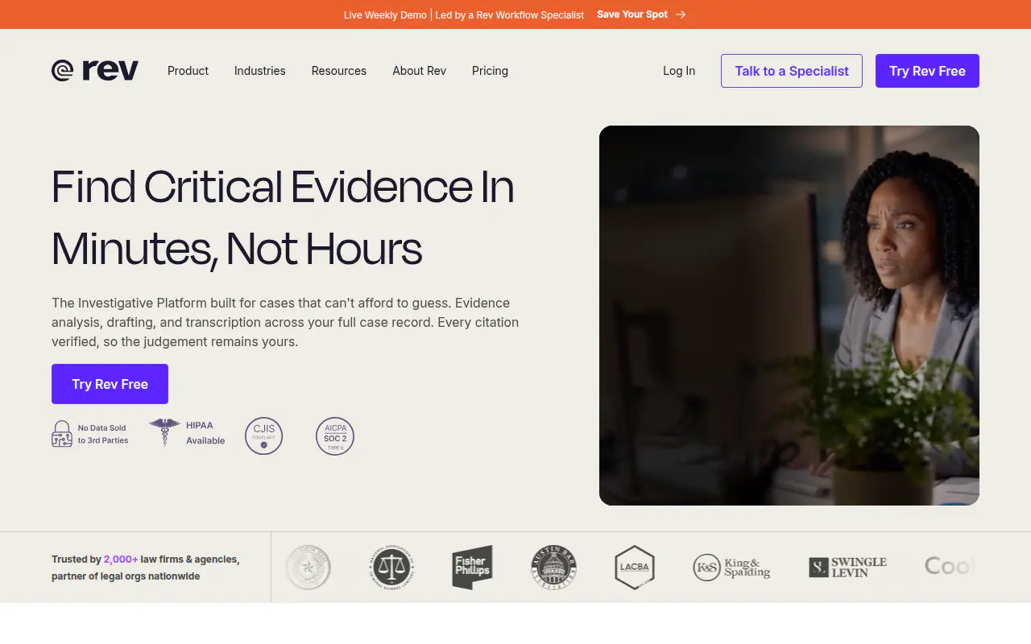Go to the Pricing page
Screen dimensions: 1031x644
click(x=490, y=71)
